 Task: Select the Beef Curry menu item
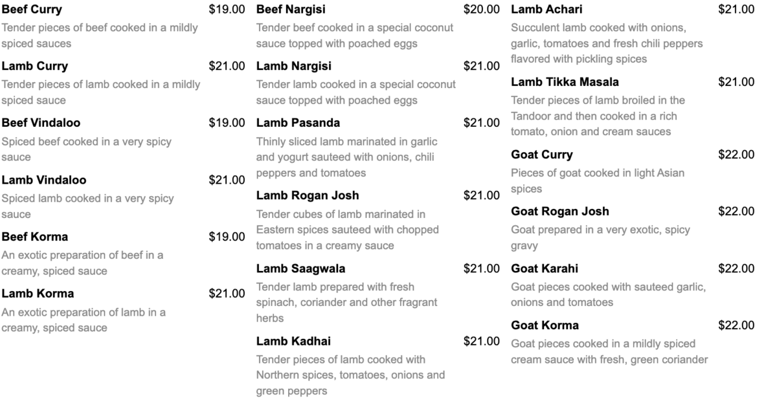point(32,10)
